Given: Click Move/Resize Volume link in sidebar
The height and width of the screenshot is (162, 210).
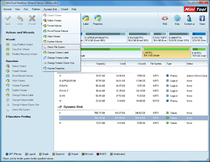Looking at the screenshot, I should click(22, 76).
